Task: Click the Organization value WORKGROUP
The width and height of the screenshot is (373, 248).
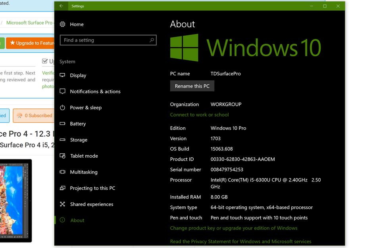Action: pyautogui.click(x=226, y=104)
